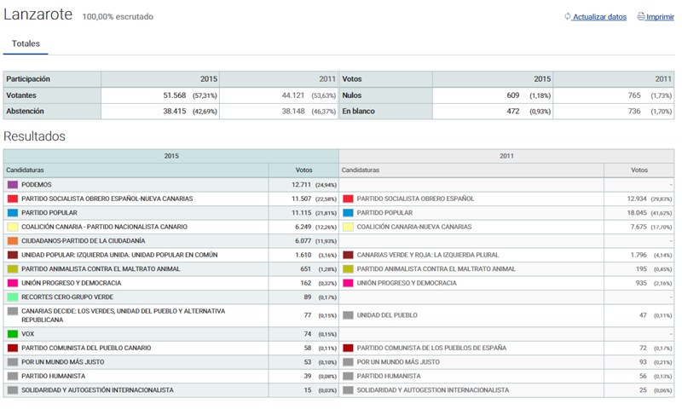
Task: Click the 2011 results column header
Action: point(506,157)
